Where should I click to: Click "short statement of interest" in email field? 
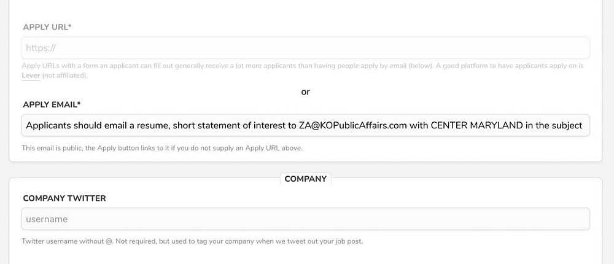coord(228,126)
